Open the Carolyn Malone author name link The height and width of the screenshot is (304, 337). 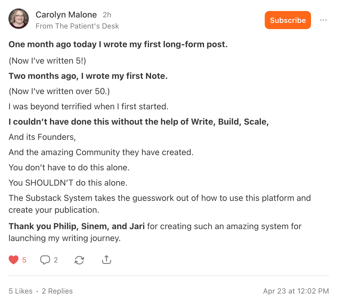(66, 15)
